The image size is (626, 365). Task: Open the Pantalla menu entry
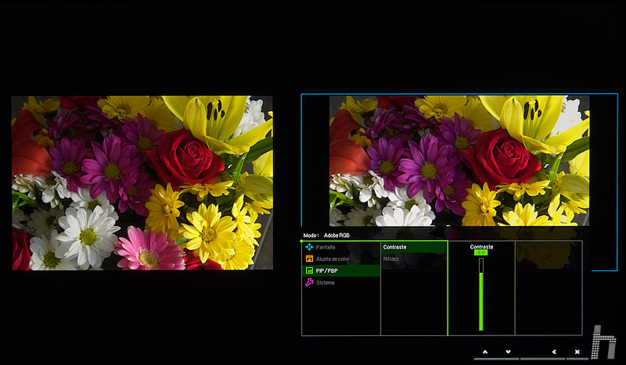[326, 247]
